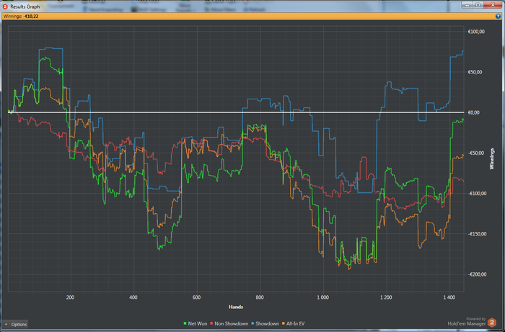Screen dimensions: 505x332
Task: Click the 400 hands axis label
Action: pyautogui.click(x=133, y=297)
